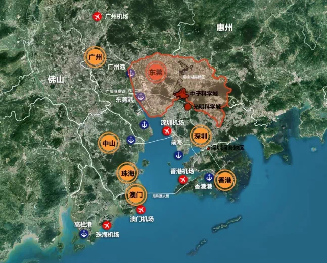Click the 中子科学城 text label
Screen dimensions: 327x263
pos(204,94)
